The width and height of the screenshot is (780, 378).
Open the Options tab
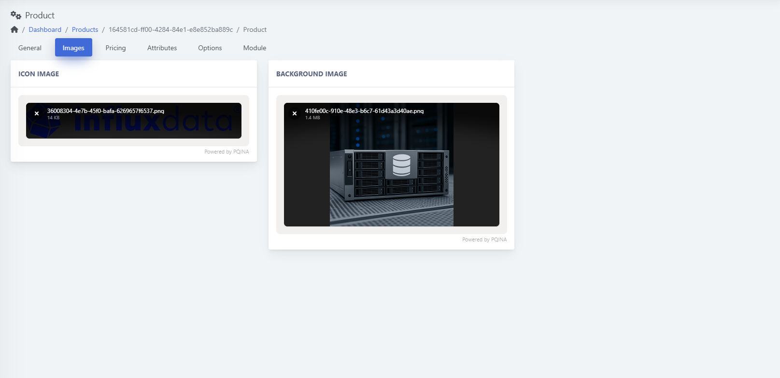click(x=210, y=48)
